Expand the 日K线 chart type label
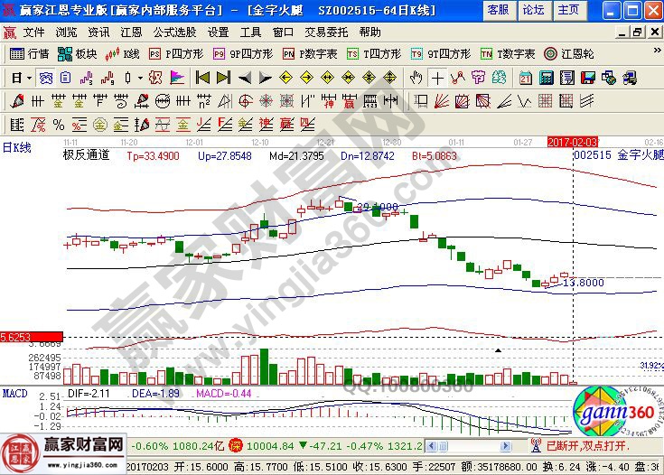 click(16, 147)
